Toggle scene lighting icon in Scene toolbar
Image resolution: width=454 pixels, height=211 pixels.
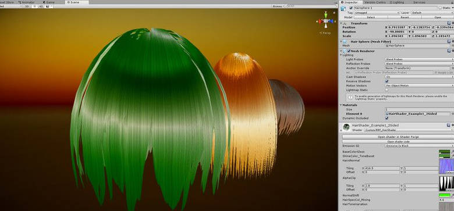(x=35, y=6)
